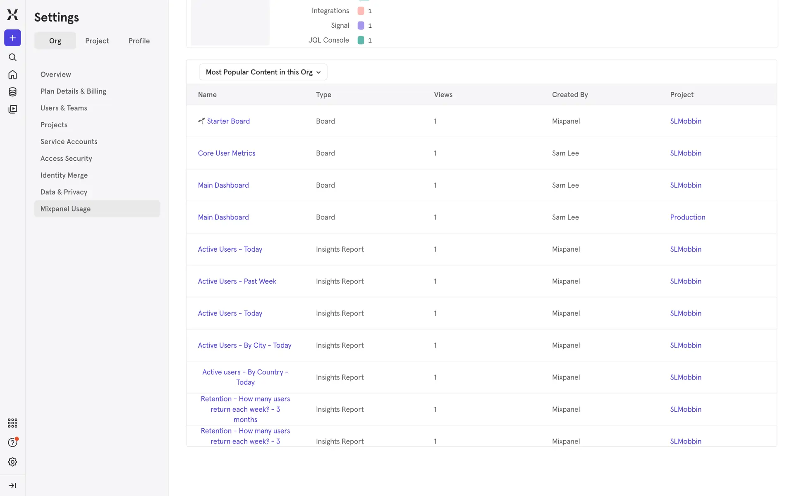Viewport: 794px width, 496px height.
Task: Switch to the Project settings tab
Action: tap(97, 41)
